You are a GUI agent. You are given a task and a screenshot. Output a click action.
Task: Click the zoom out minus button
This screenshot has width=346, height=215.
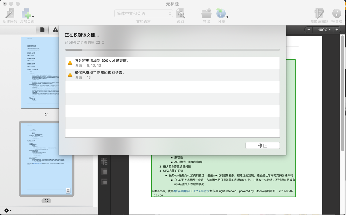pyautogui.click(x=309, y=30)
